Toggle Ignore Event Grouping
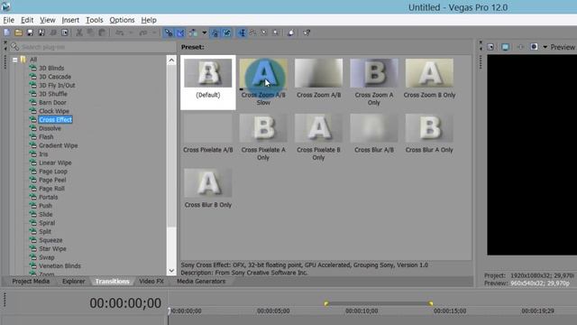Viewport: 577px width, 325px height. click(x=226, y=32)
